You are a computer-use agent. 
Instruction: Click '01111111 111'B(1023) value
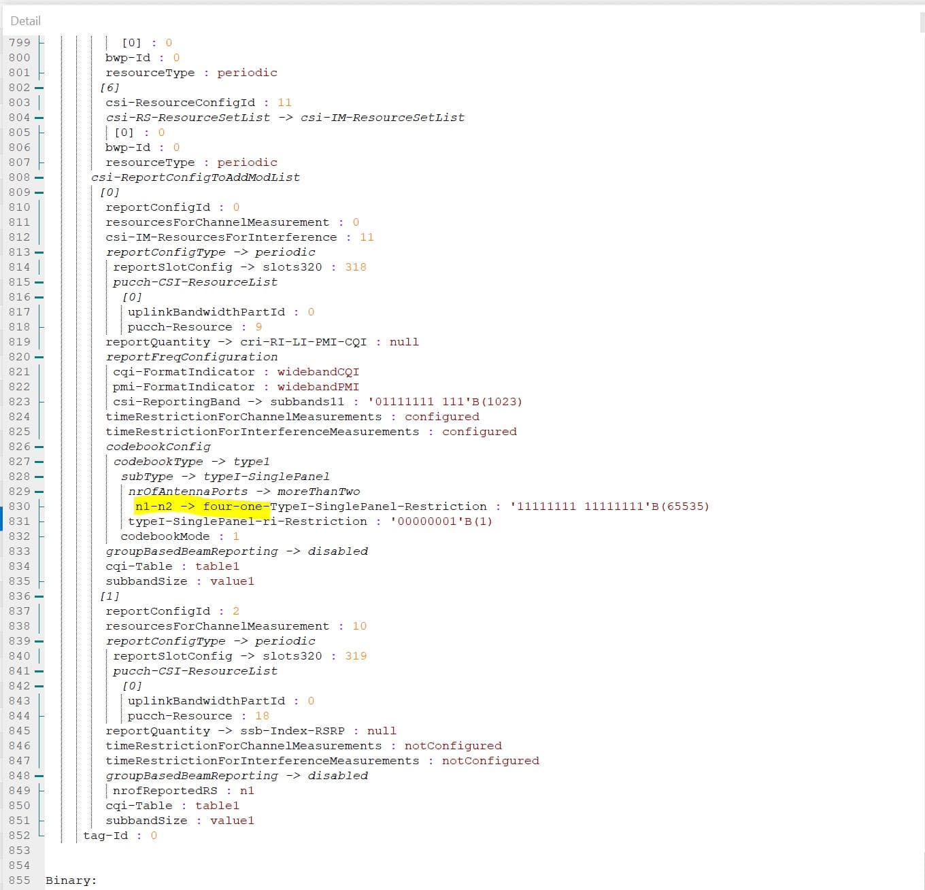tap(445, 402)
